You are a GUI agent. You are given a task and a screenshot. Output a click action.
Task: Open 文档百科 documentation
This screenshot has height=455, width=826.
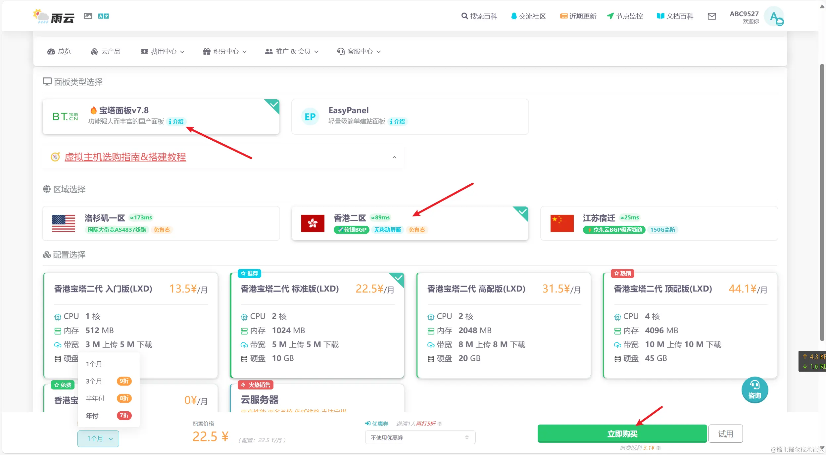tap(675, 16)
